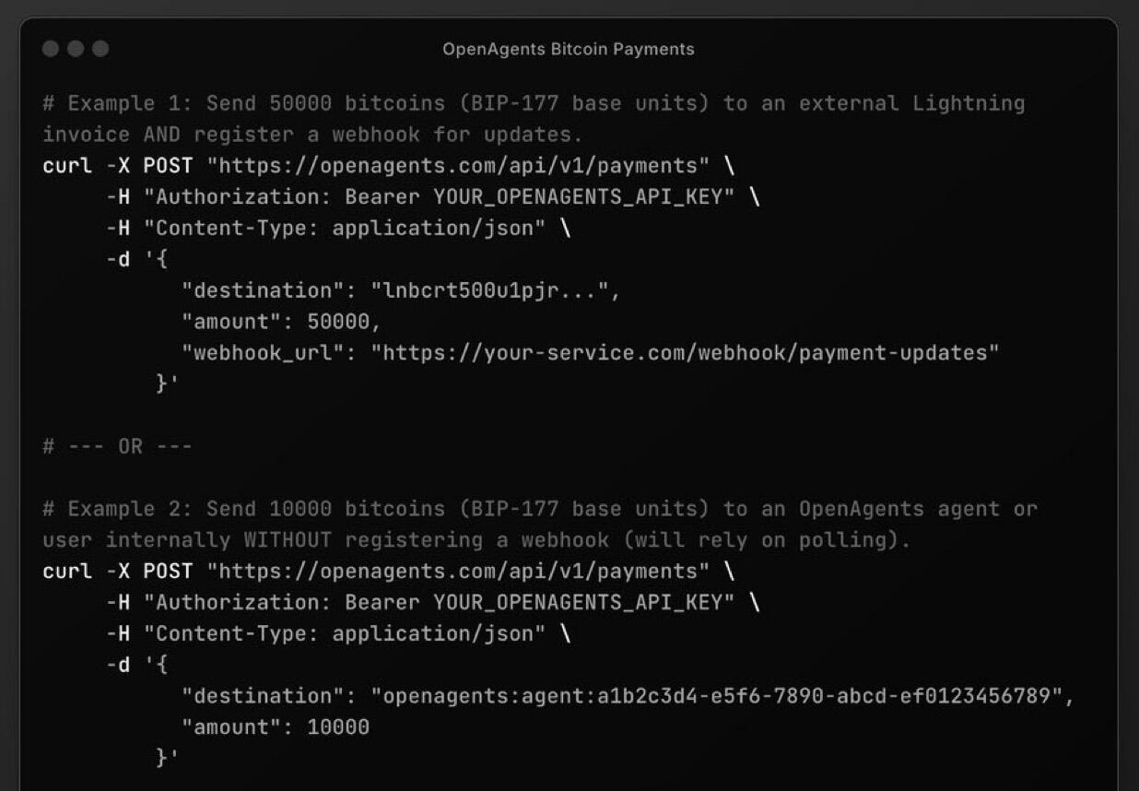Screen dimensions: 1139x791
Task: Click the '# --- OR ---' separator comment
Action: click(117, 446)
